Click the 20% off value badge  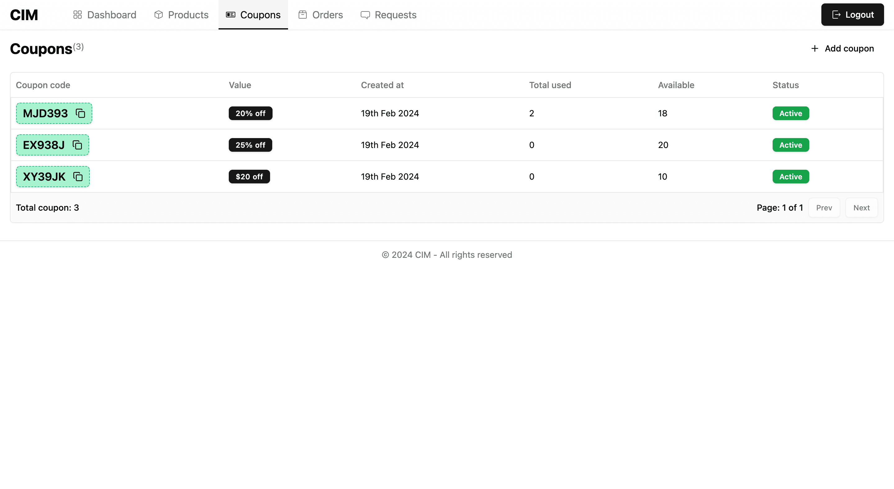point(250,113)
